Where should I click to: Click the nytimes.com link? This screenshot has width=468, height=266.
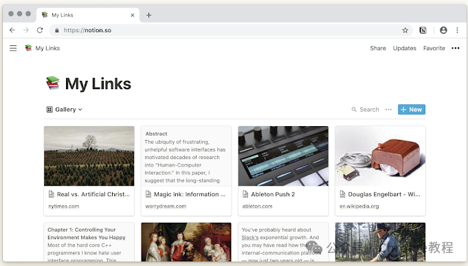click(64, 206)
